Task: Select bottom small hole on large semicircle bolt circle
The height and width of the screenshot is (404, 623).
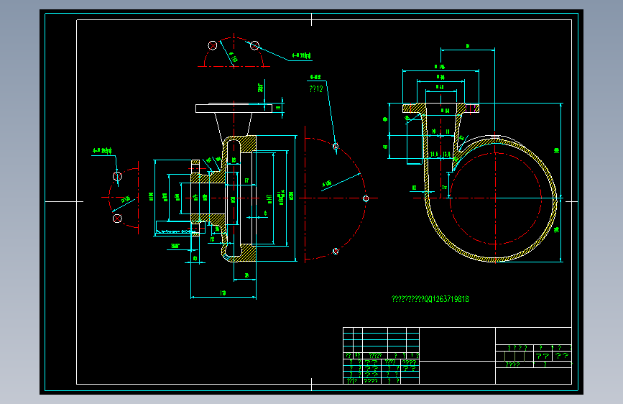Action: 336,251
